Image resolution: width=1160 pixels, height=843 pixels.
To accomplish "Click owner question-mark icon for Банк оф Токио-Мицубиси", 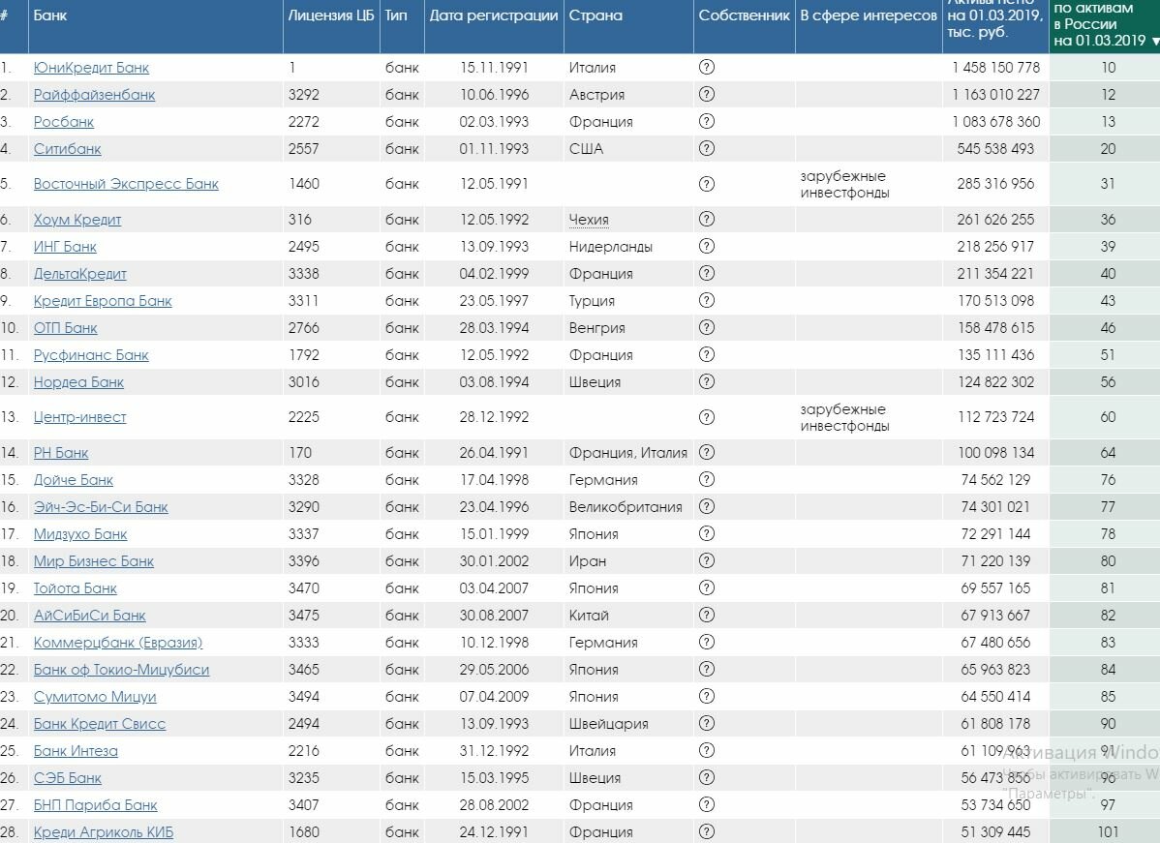I will click(707, 669).
